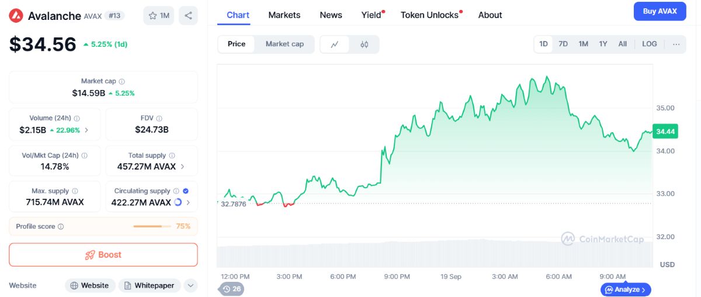The height and width of the screenshot is (297, 701).
Task: Click the Profile score progress bar
Action: pyautogui.click(x=151, y=226)
